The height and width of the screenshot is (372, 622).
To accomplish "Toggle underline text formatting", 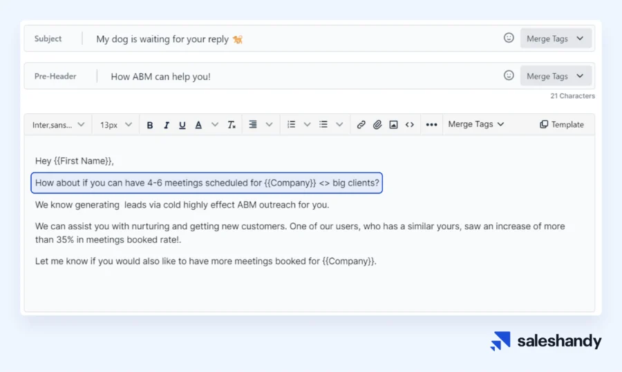I will point(182,125).
